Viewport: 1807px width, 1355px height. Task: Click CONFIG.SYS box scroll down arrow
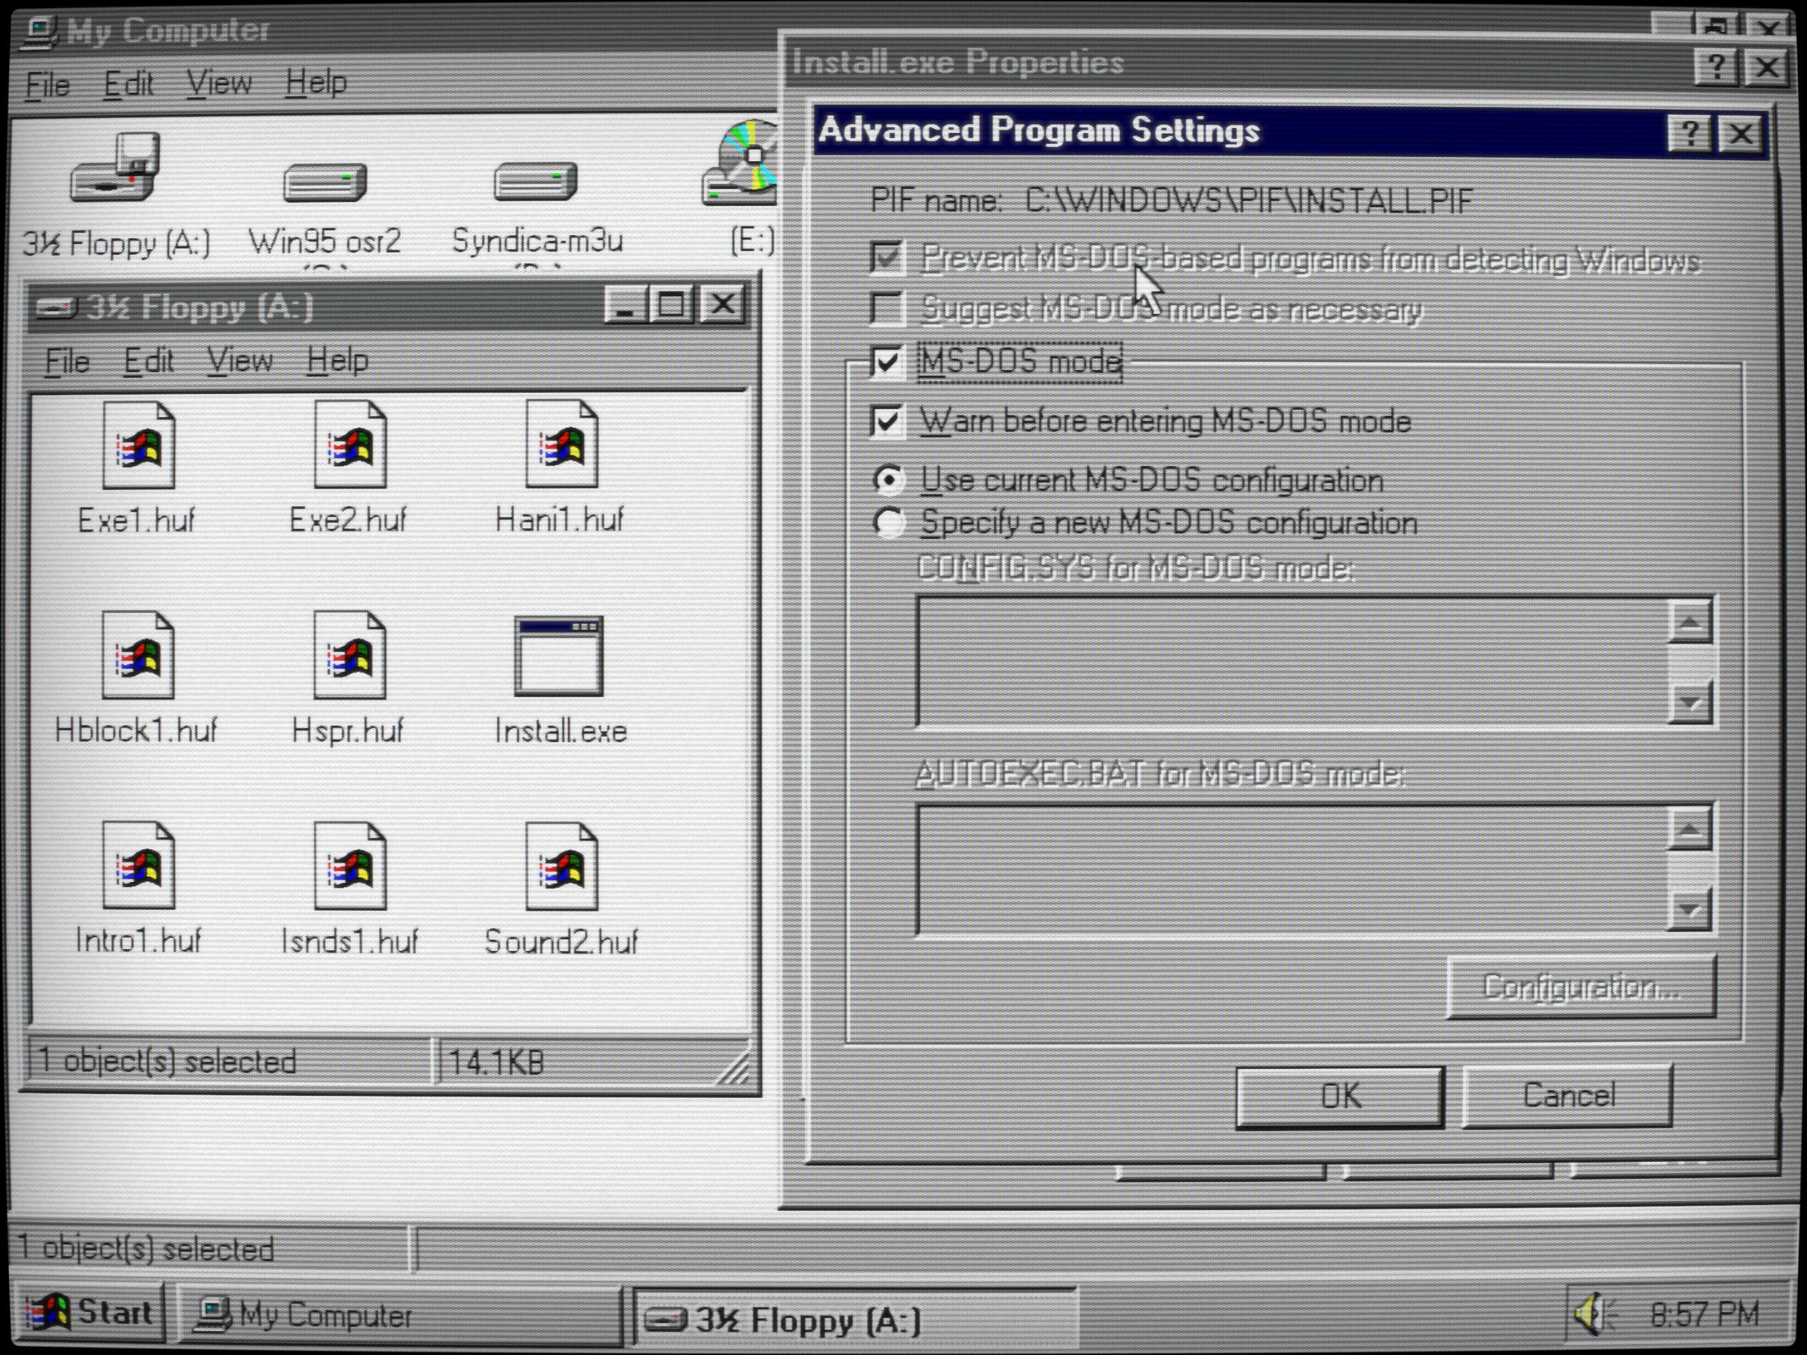click(1690, 703)
